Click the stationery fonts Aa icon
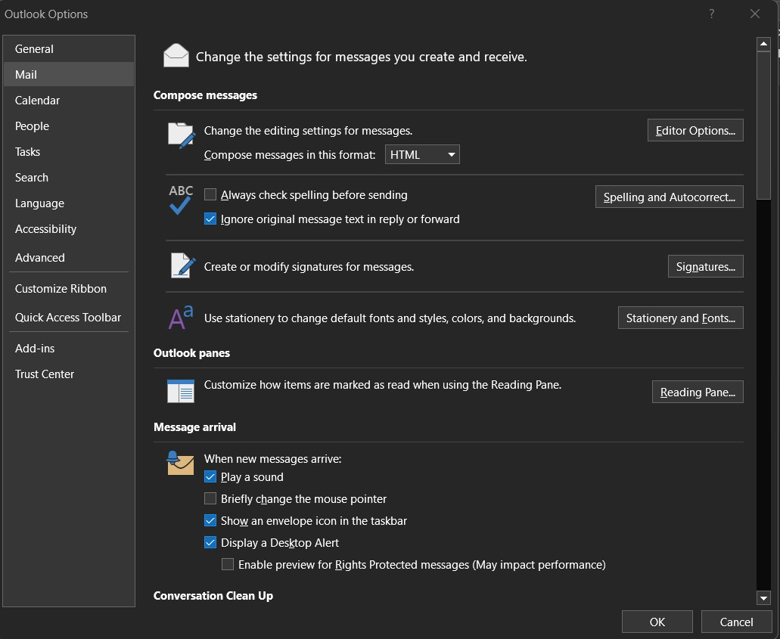This screenshot has width=780, height=639. pos(181,318)
